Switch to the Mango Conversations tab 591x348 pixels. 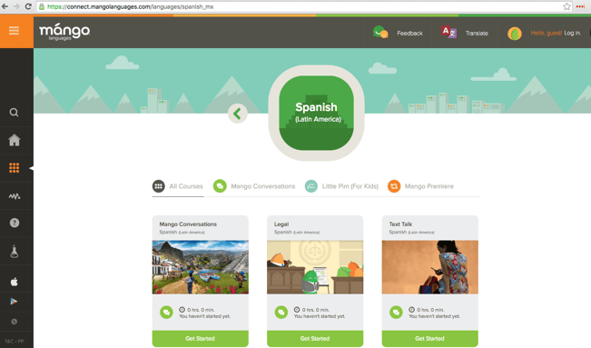click(254, 186)
